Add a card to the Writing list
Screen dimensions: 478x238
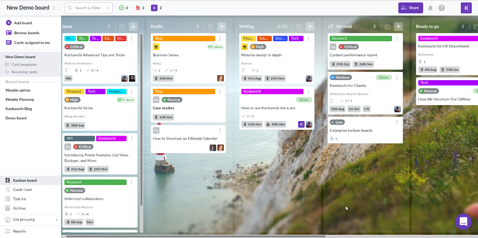[x=310, y=26]
